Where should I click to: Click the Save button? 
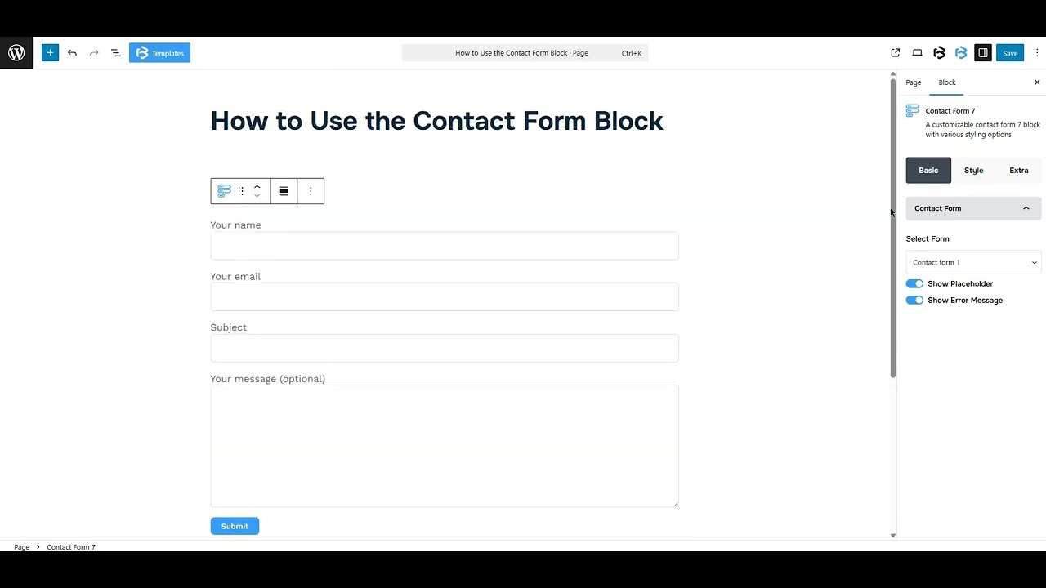(1010, 52)
